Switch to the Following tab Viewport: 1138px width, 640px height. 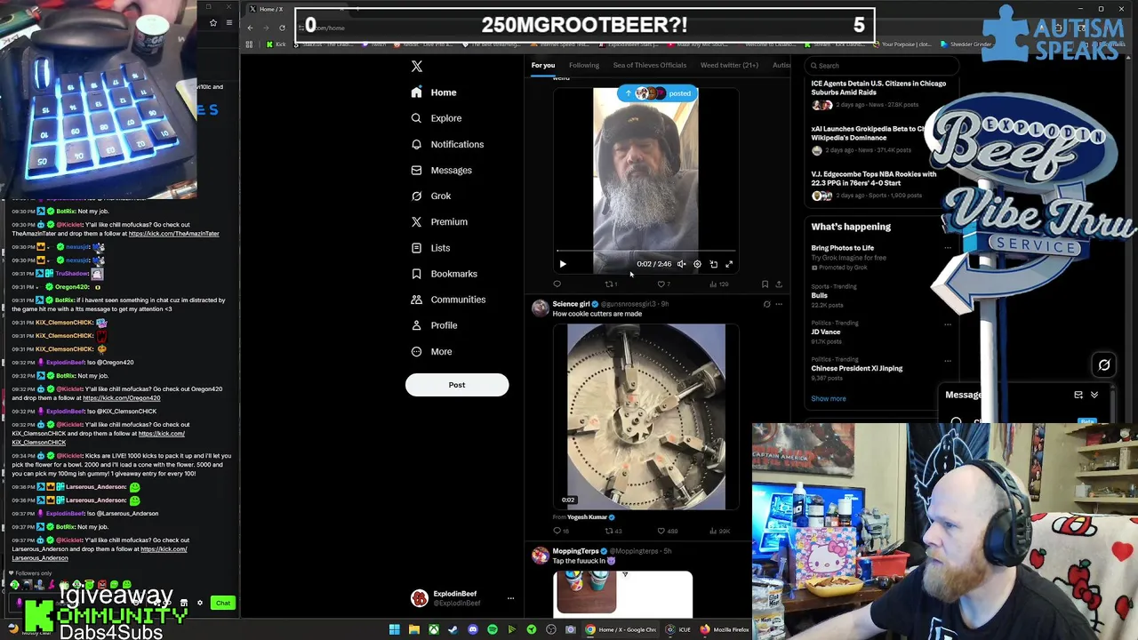(584, 65)
